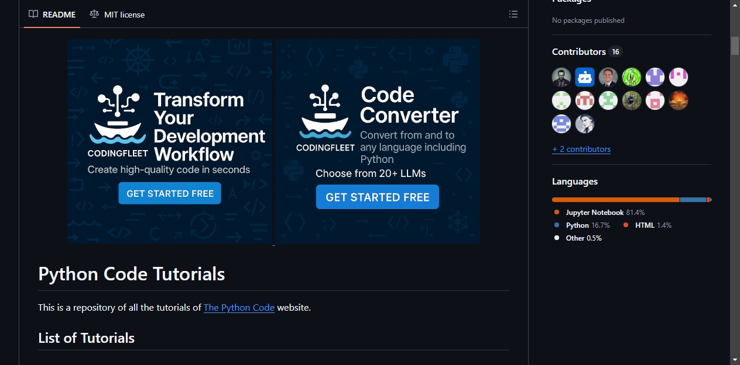Image resolution: width=740 pixels, height=365 pixels.
Task: Switch to the README tab
Action: tap(52, 15)
